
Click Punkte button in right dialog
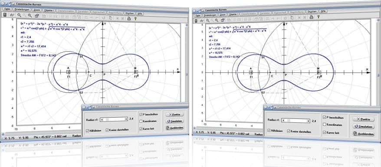363,119
